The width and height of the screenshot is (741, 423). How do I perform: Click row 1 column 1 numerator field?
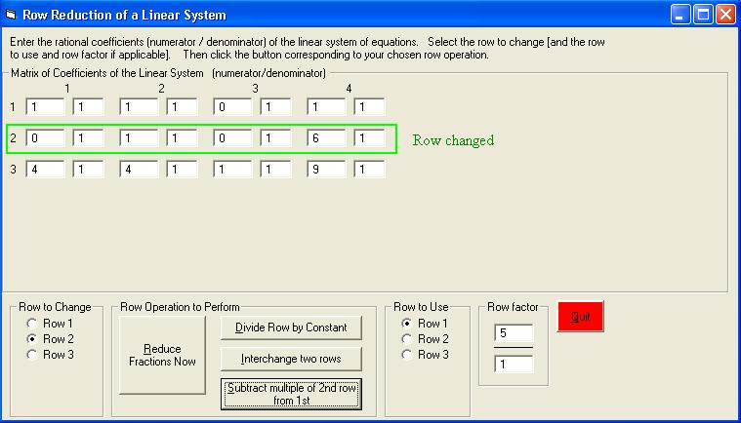45,107
